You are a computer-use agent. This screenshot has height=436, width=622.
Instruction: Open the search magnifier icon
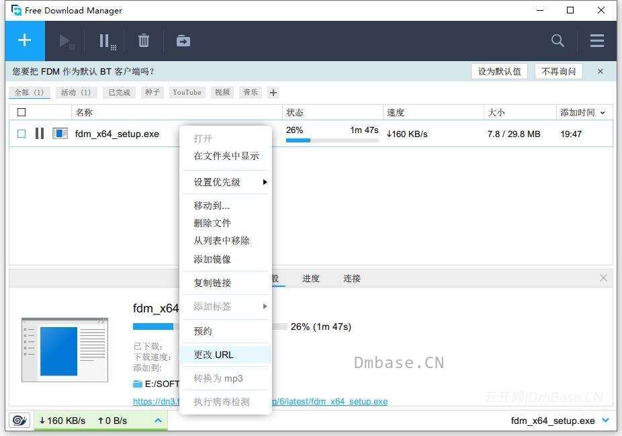(558, 40)
